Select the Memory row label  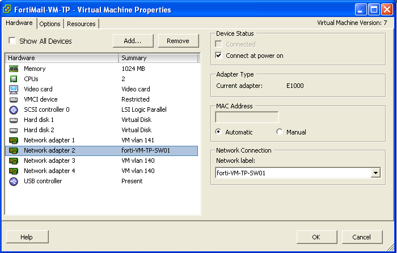(x=35, y=69)
